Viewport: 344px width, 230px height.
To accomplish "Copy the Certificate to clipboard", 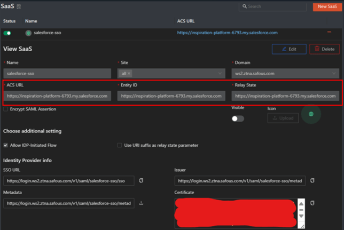I will tap(312, 203).
